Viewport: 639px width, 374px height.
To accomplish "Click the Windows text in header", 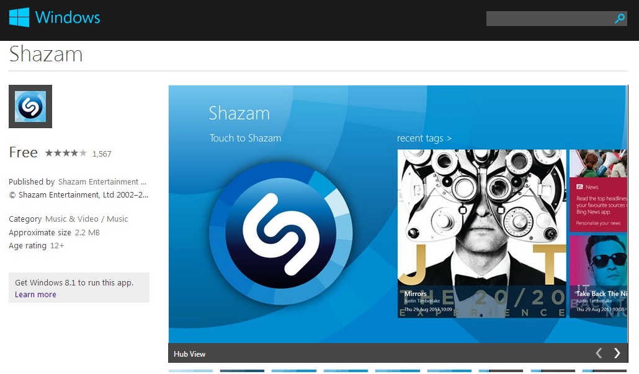I will (x=68, y=17).
